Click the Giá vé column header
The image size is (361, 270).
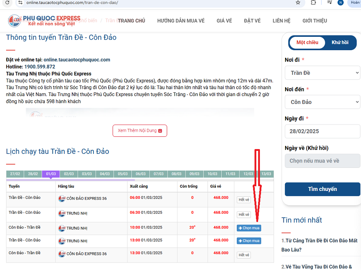click(x=216, y=186)
